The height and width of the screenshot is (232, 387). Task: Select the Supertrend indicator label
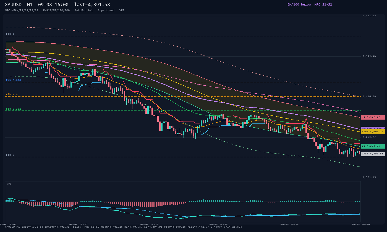[x=106, y=10]
